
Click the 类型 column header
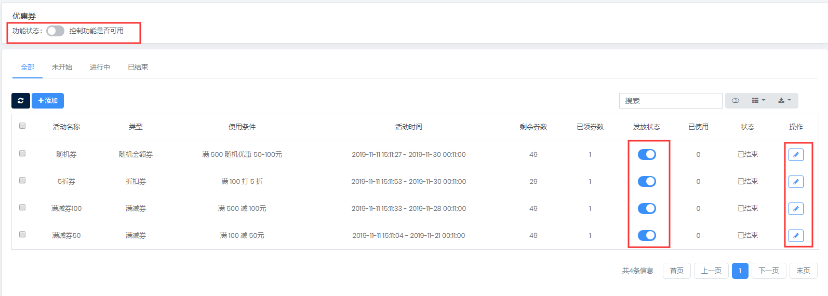pos(136,127)
